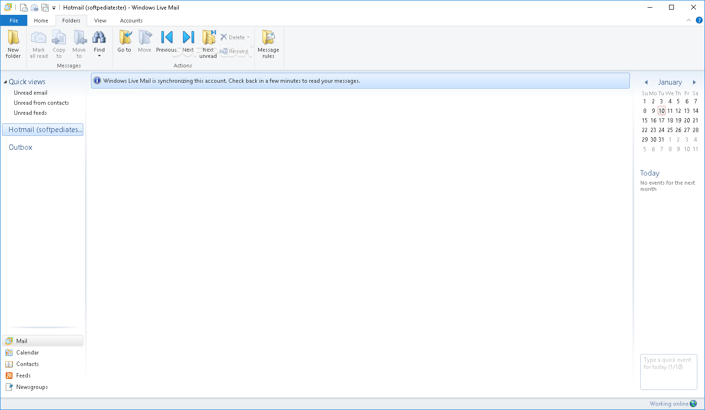This screenshot has height=410, width=705.
Task: Collapse the Quick views tree
Action: (5, 82)
